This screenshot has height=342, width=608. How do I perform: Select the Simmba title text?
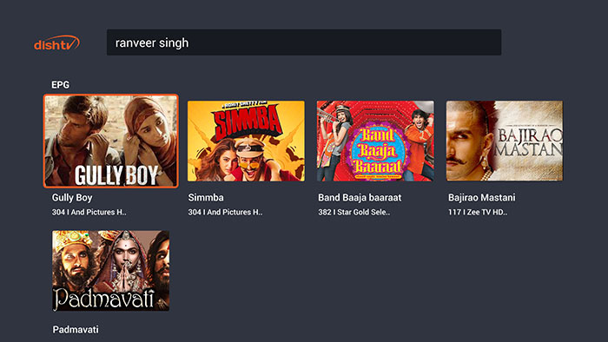pos(206,198)
